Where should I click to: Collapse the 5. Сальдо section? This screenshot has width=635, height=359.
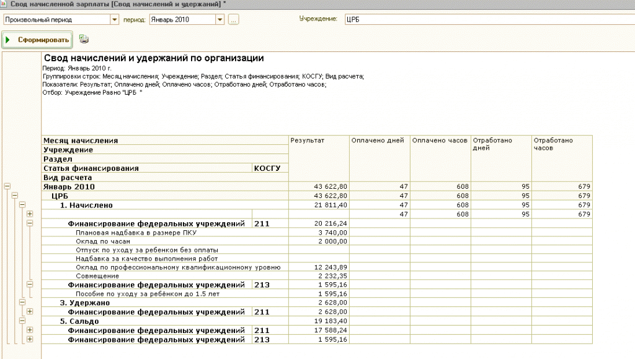(22, 321)
